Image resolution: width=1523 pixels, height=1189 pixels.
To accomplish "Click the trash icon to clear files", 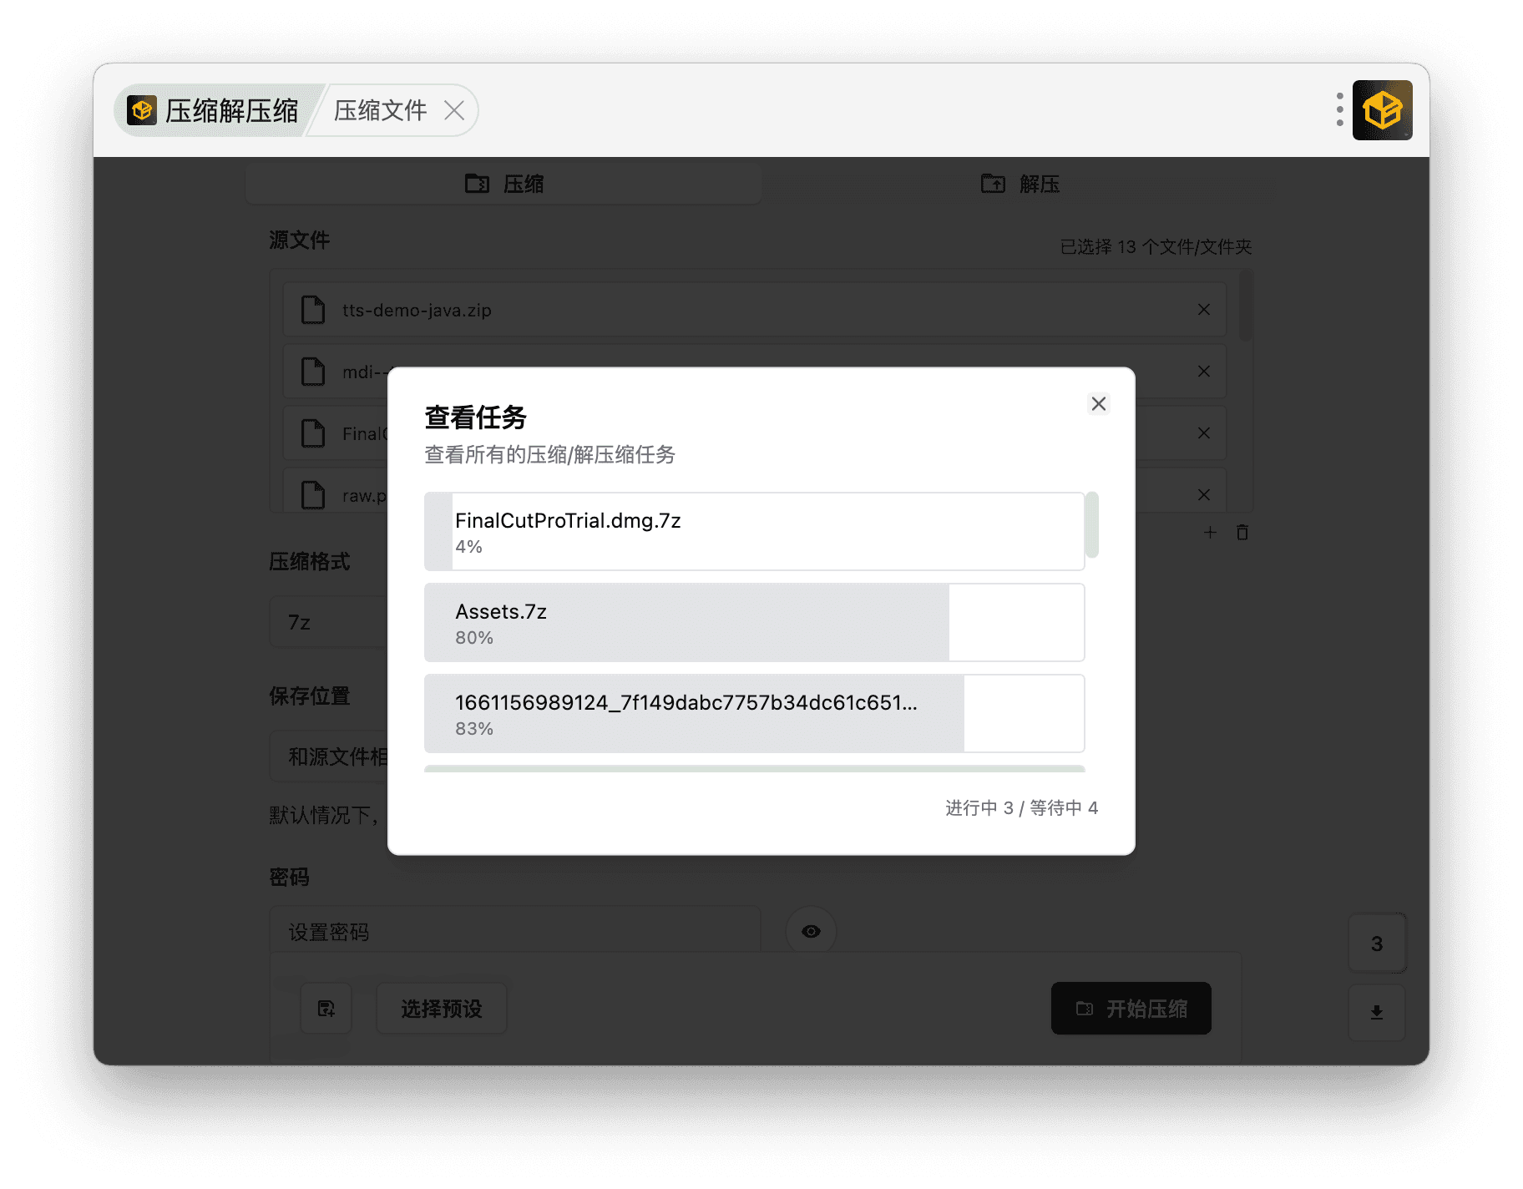I will pyautogui.click(x=1242, y=533).
